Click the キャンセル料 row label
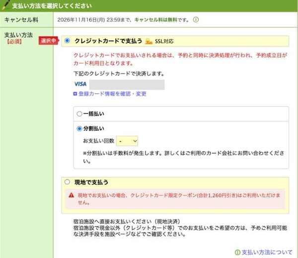Image resolution: width=298 pixels, height=258 pixels. (x=21, y=20)
